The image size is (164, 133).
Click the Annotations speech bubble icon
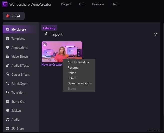(x=8, y=47)
